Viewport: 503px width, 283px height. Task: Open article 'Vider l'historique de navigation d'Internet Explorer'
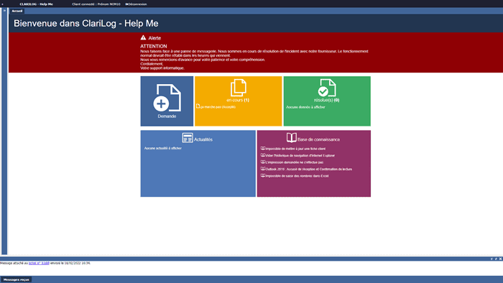coord(300,155)
